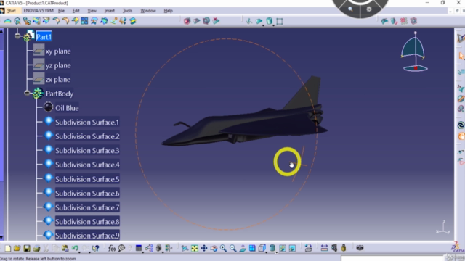Open the isometric view flyout arrow
This screenshot has height=261, width=465.
click(x=266, y=252)
